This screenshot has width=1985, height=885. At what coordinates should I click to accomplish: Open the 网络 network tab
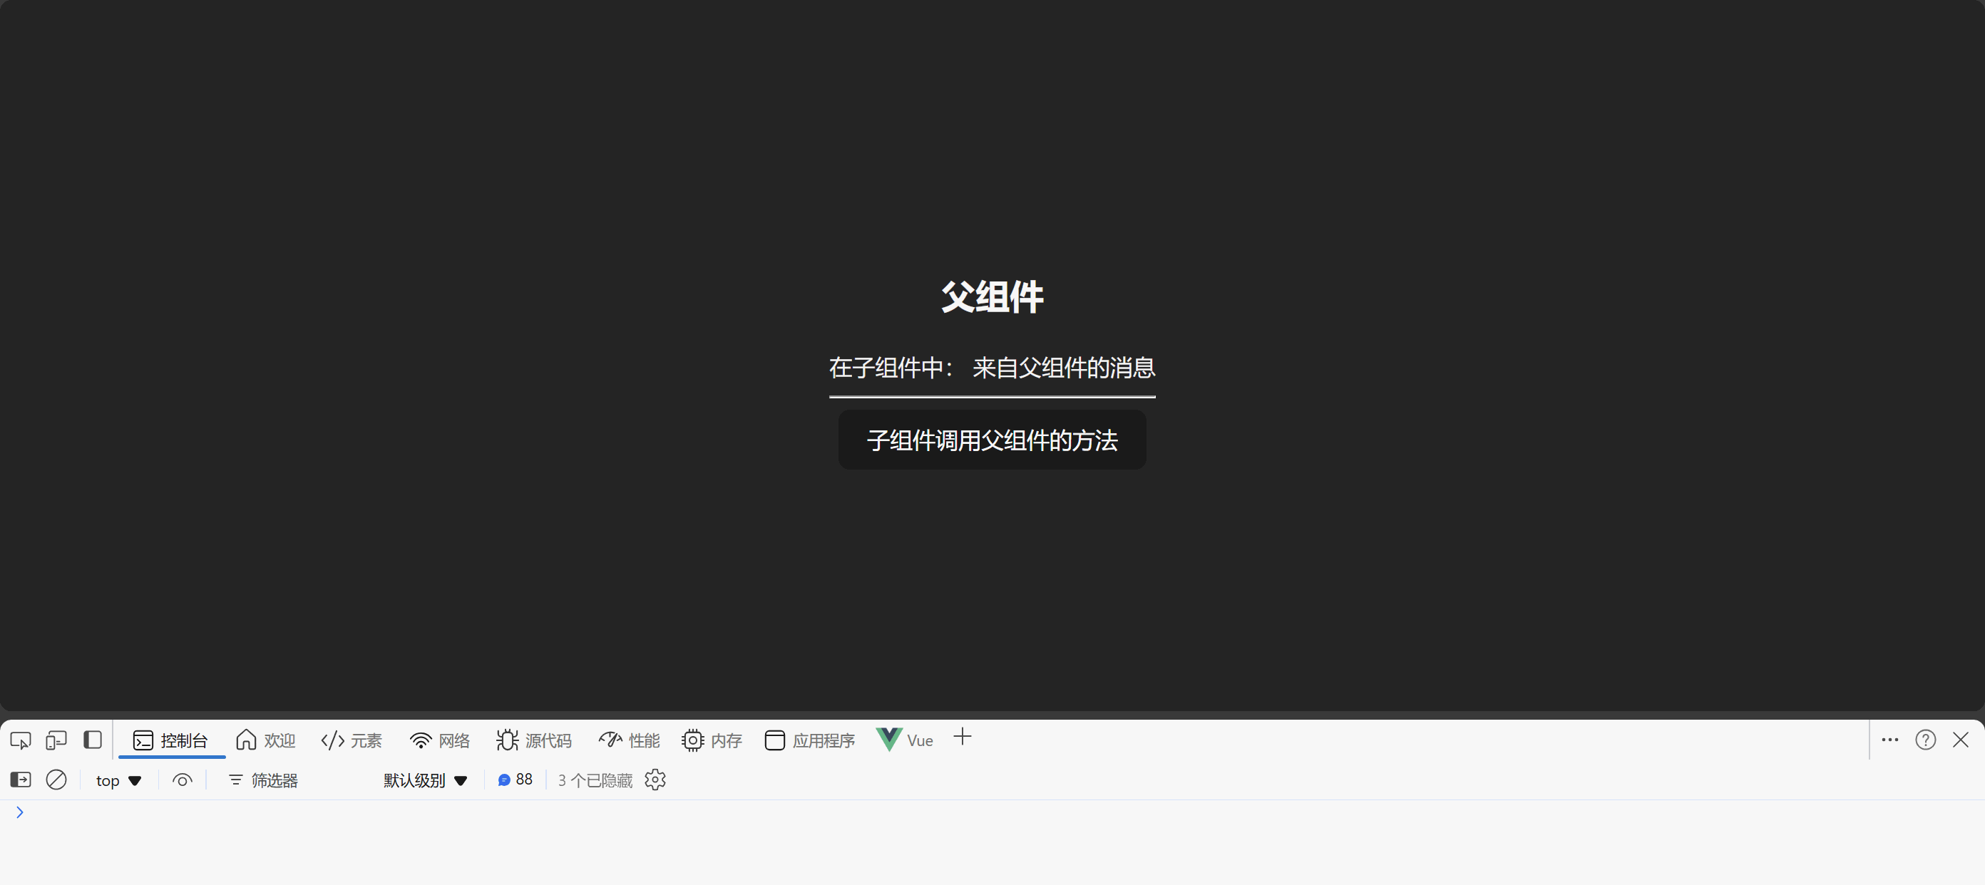coord(440,740)
